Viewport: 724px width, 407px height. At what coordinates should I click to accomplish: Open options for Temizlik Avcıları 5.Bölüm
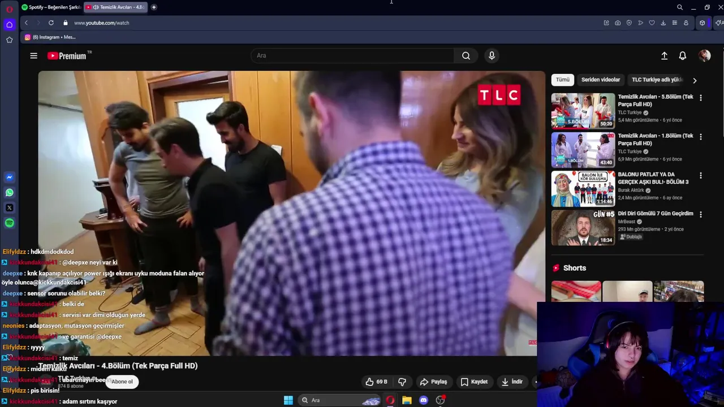tap(700, 98)
